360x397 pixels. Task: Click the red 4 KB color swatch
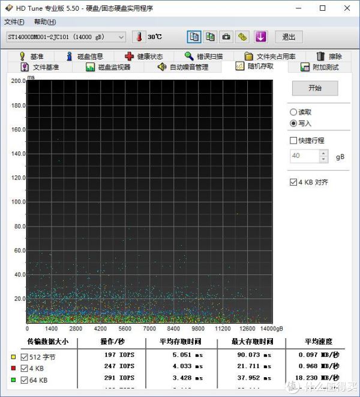click(14, 368)
